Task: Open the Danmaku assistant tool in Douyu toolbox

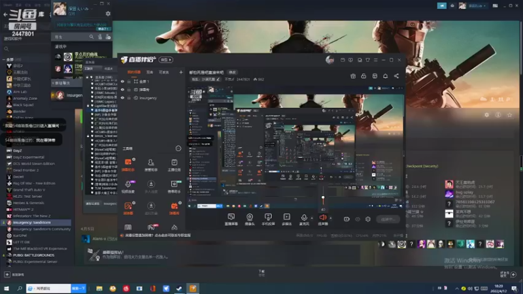Action: point(128,165)
